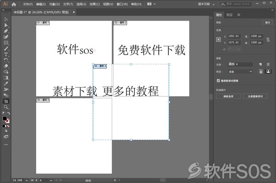Delete artboard with the trash icon
The image size is (276, 183).
click(x=268, y=64)
